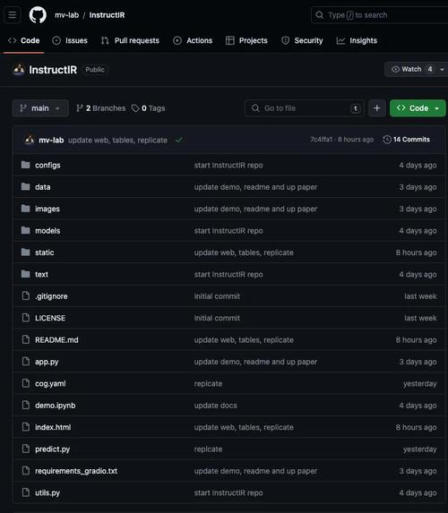Open the models folder
The image size is (448, 513).
click(47, 231)
